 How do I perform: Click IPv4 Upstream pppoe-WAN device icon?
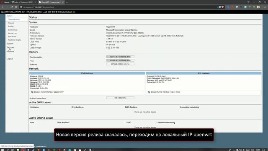click(32, 92)
